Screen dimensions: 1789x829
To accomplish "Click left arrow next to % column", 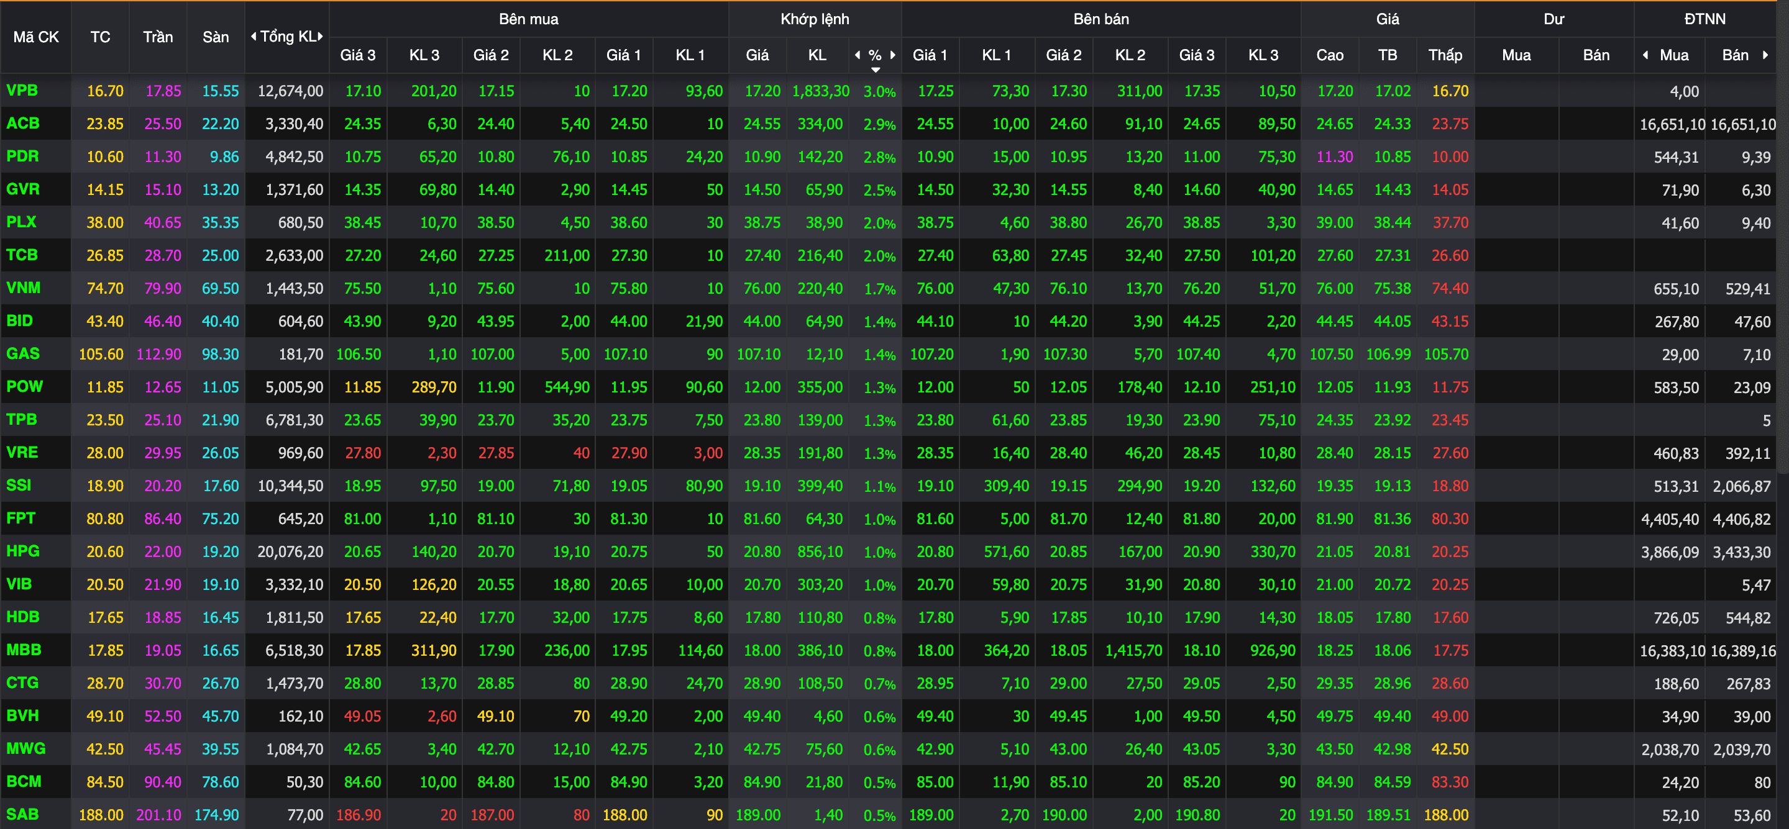I will [858, 55].
